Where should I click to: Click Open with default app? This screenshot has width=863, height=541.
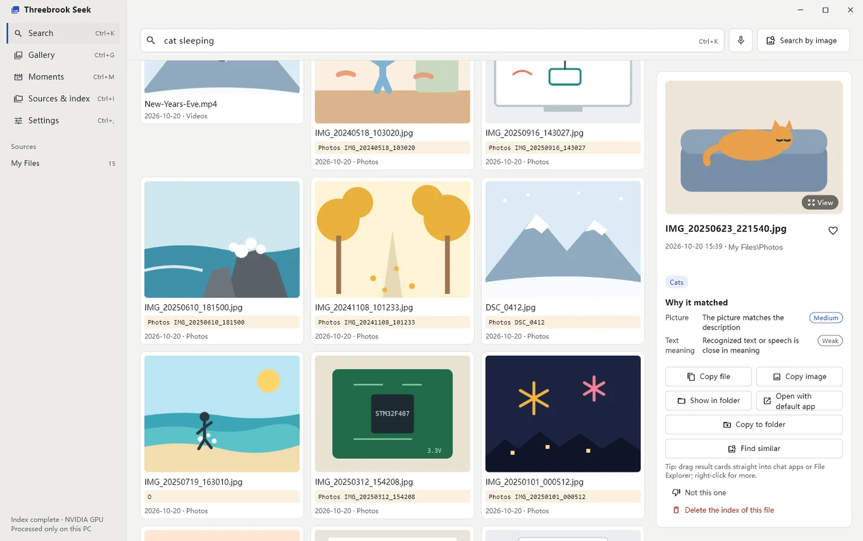(x=799, y=401)
